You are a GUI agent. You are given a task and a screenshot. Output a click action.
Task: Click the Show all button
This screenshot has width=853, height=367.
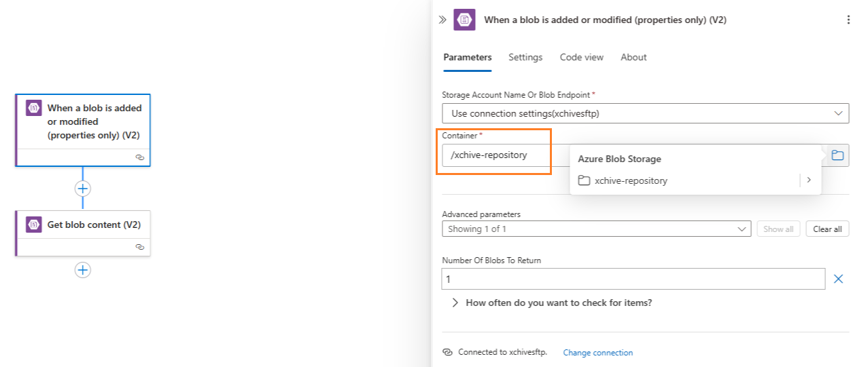[778, 229]
